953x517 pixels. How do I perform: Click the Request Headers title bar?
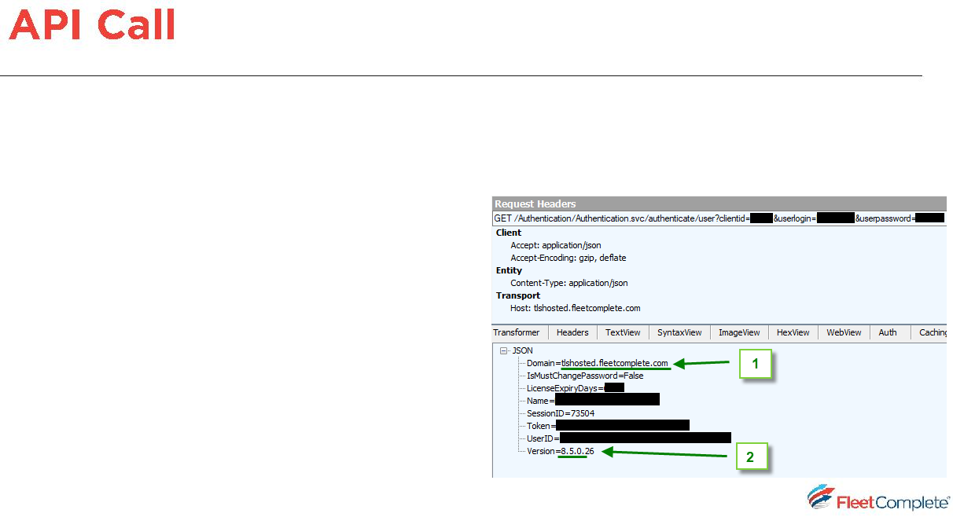point(719,204)
